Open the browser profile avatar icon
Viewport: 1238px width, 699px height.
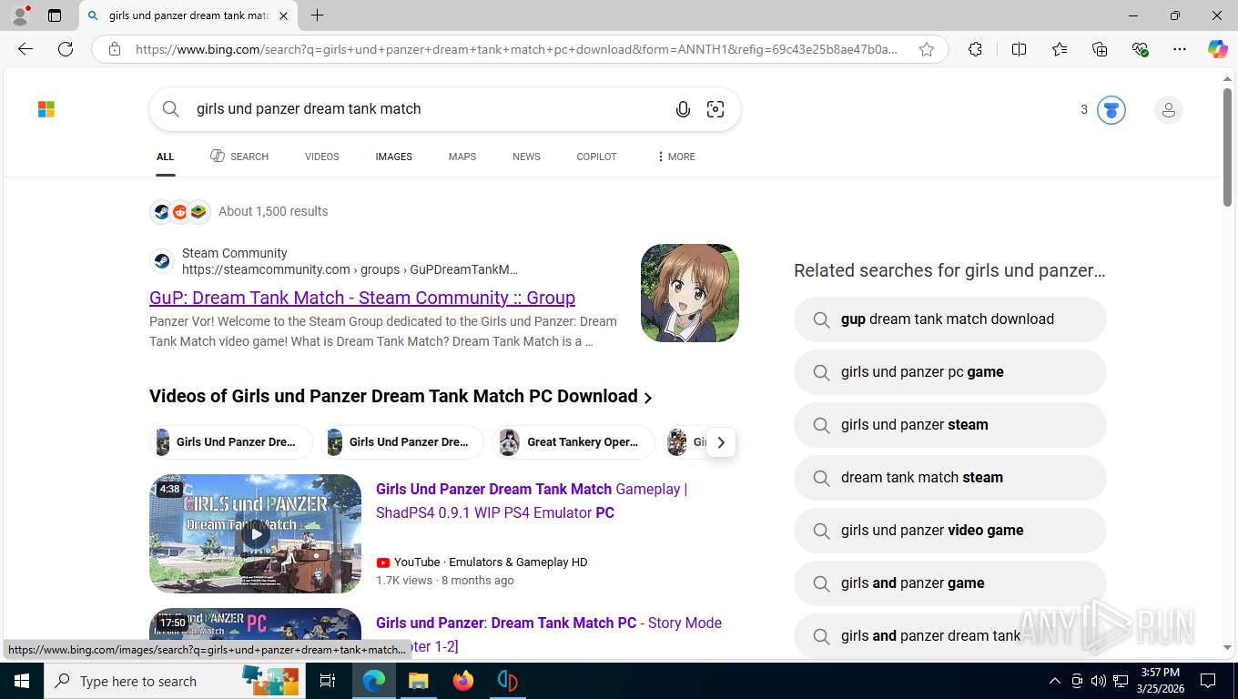point(20,15)
